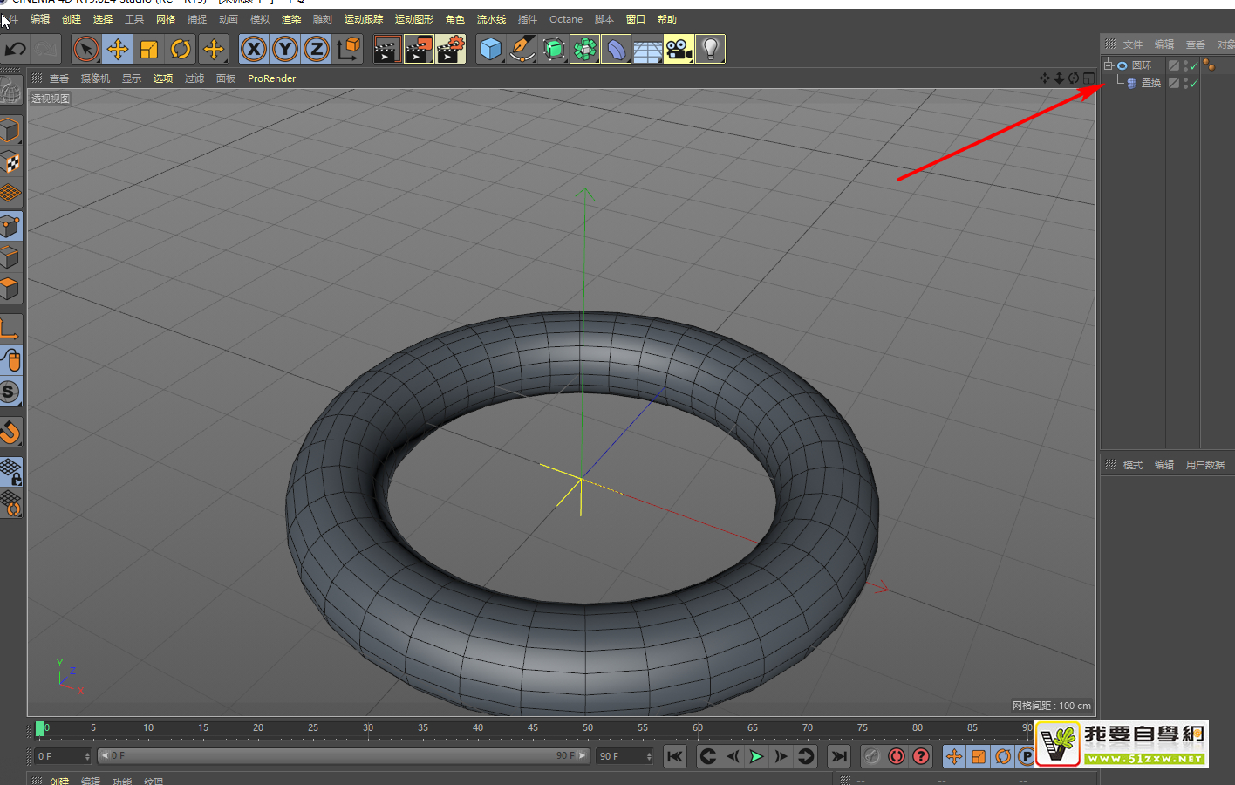Select Points mode cube icon
The height and width of the screenshot is (785, 1235).
[x=10, y=227]
